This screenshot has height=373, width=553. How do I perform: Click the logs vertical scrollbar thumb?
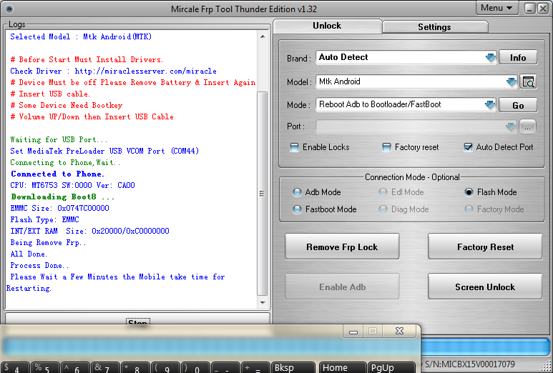click(x=262, y=194)
